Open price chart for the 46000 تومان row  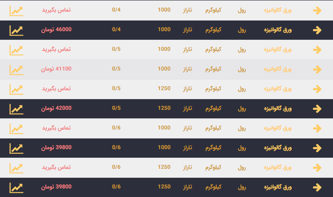(x=16, y=30)
